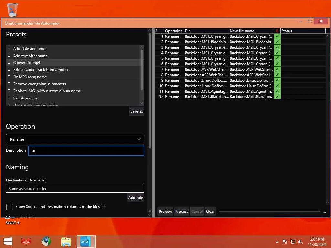This screenshot has width=331, height=248.
Task: Tick the Simple rename preset box
Action: pyautogui.click(x=9, y=98)
